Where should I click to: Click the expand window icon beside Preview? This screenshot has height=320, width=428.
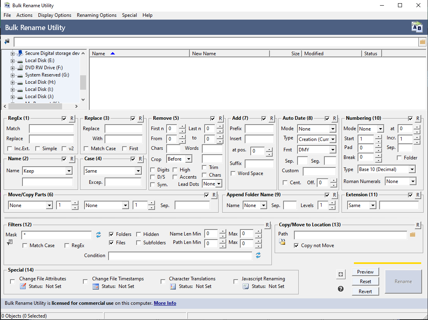tap(341, 274)
